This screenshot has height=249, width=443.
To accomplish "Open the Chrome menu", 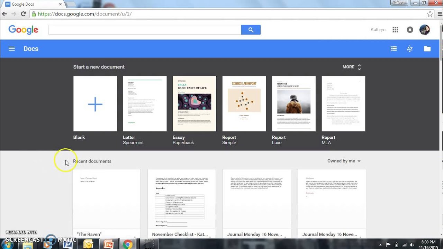I will coord(440,14).
